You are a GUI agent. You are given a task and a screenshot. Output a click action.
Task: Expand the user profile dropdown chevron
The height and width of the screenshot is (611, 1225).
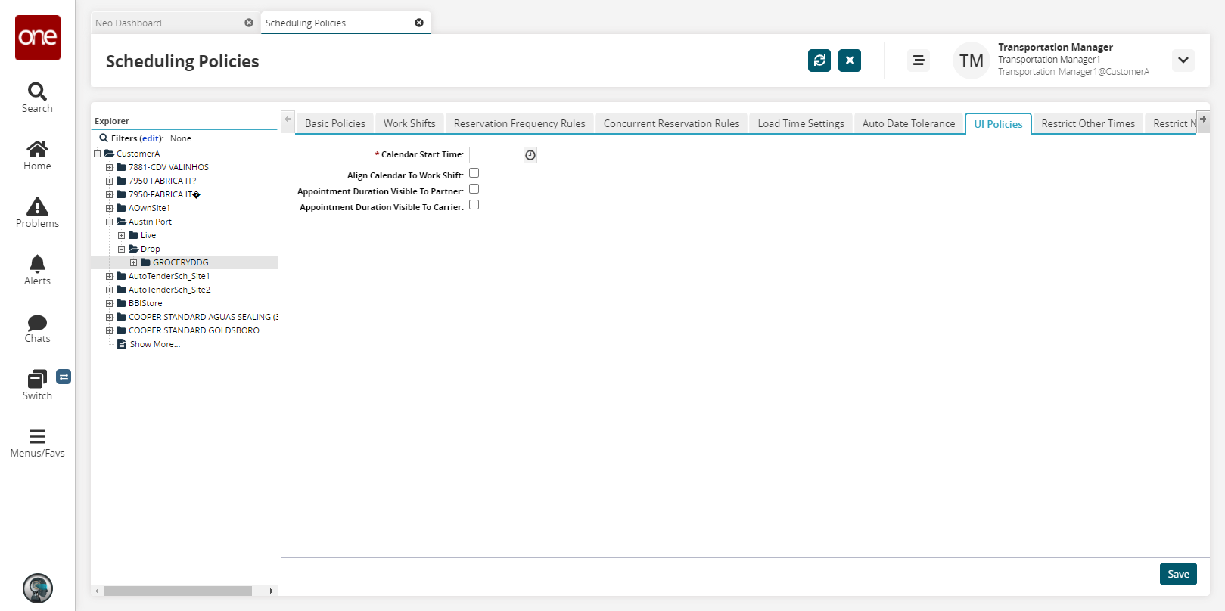click(x=1183, y=60)
